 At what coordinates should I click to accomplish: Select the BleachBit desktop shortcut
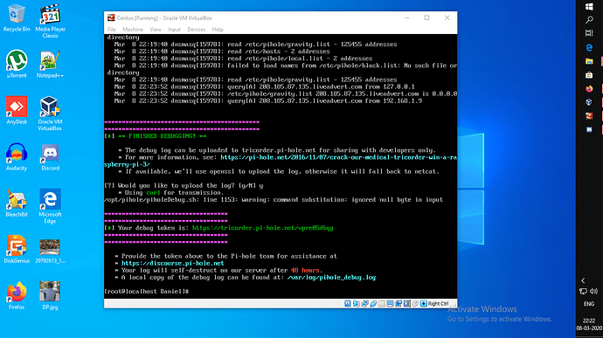17,203
